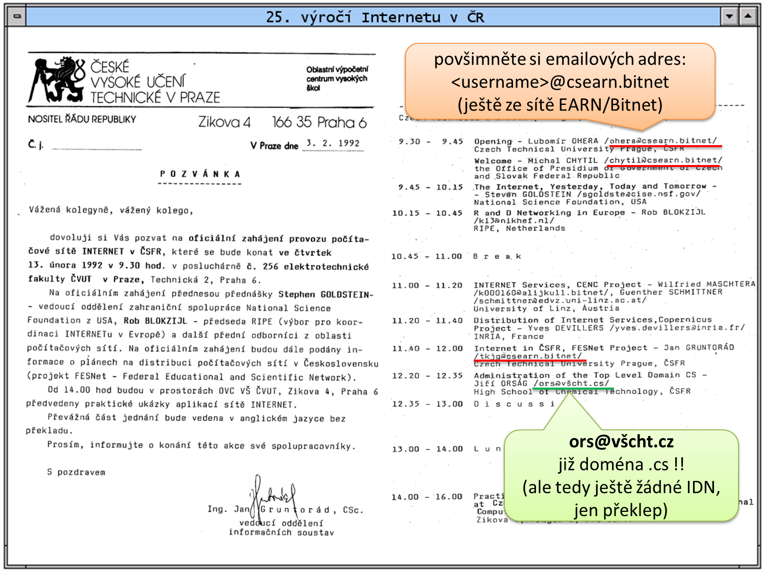This screenshot has width=765, height=573.
Task: Click the time slot "11.40 - 12.00"
Action: pyautogui.click(x=427, y=348)
